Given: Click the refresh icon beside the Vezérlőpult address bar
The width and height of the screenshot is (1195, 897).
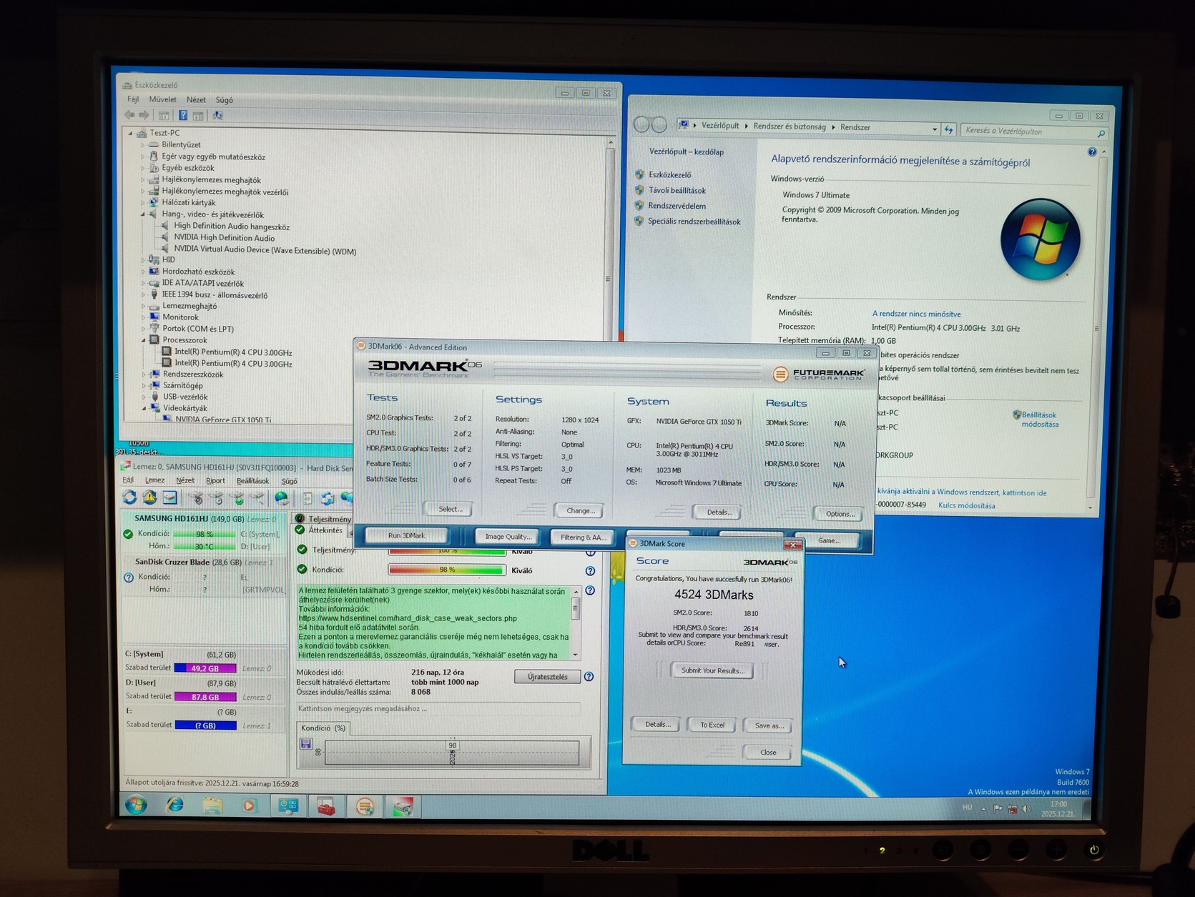Looking at the screenshot, I should [x=949, y=129].
